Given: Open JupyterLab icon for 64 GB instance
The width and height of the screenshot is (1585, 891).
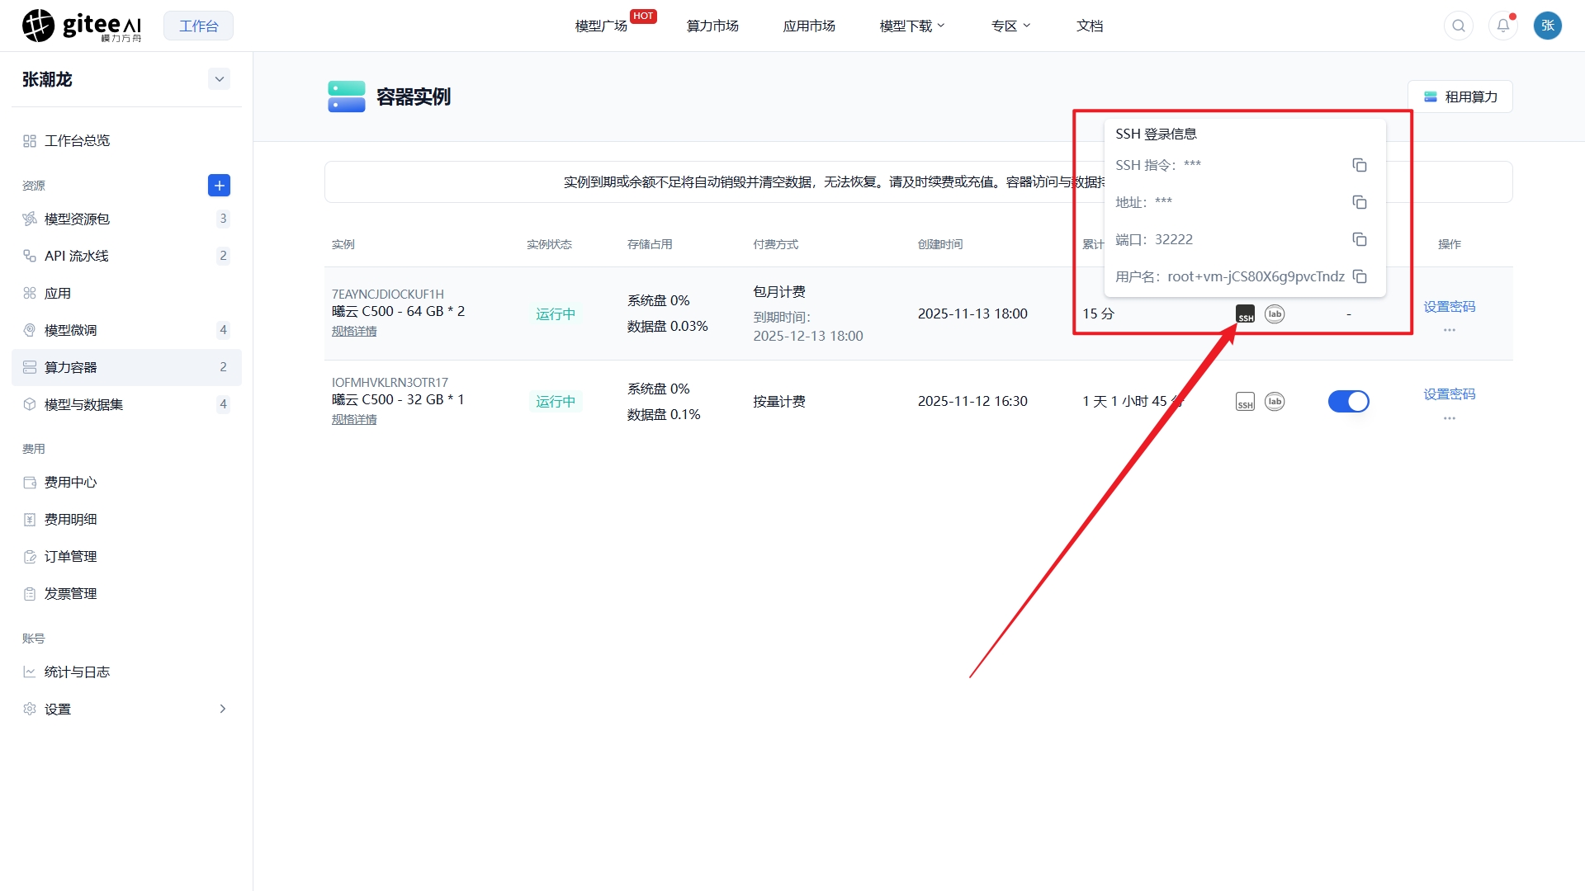Looking at the screenshot, I should [1275, 314].
